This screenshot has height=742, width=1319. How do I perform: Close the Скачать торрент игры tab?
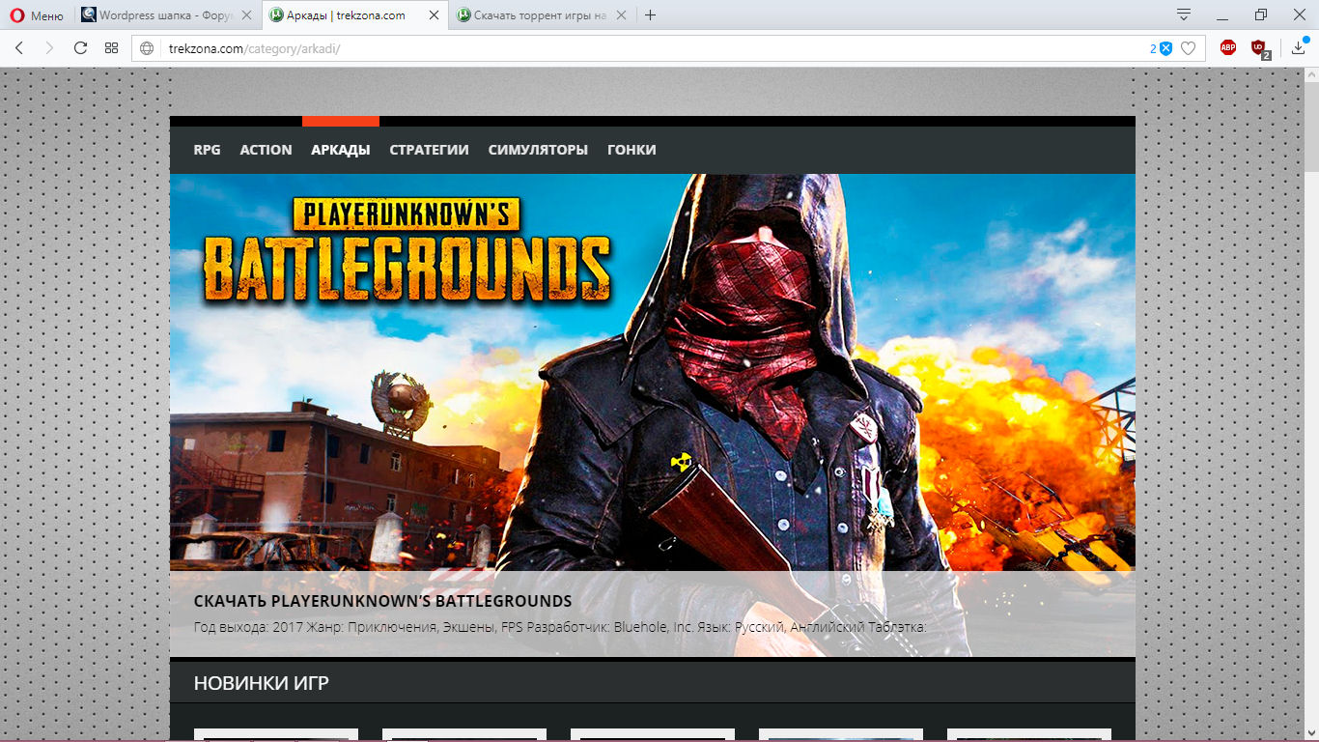(621, 15)
